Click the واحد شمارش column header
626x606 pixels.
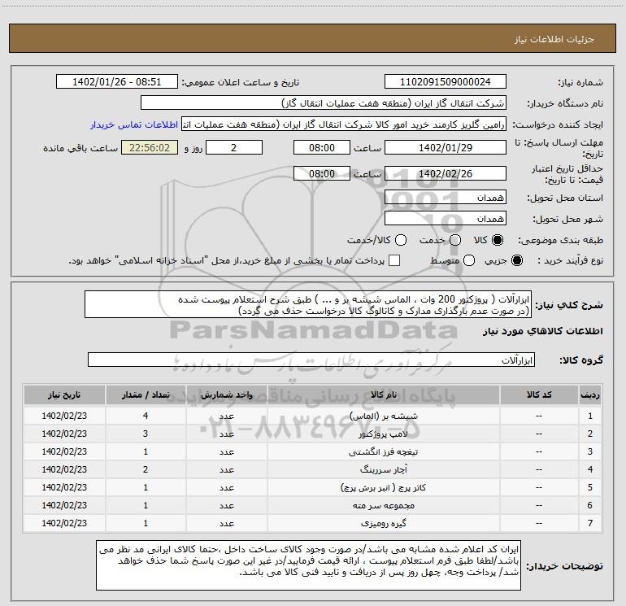(226, 395)
